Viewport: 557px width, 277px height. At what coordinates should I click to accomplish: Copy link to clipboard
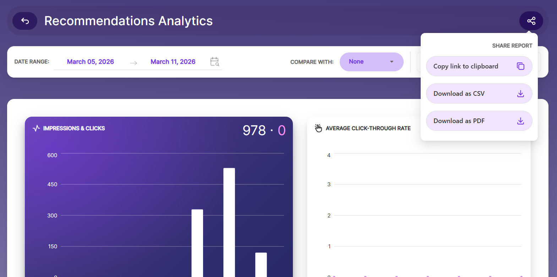click(479, 66)
